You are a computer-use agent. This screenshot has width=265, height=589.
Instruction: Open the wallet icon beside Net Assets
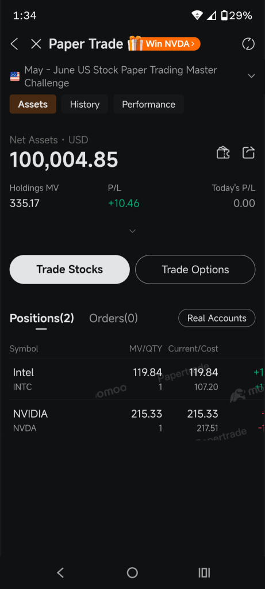pyautogui.click(x=224, y=153)
